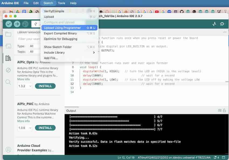Click the ATtiny412 board port status text
Image resolution: width=229 pixels, height=160 pixels.
(x=174, y=158)
